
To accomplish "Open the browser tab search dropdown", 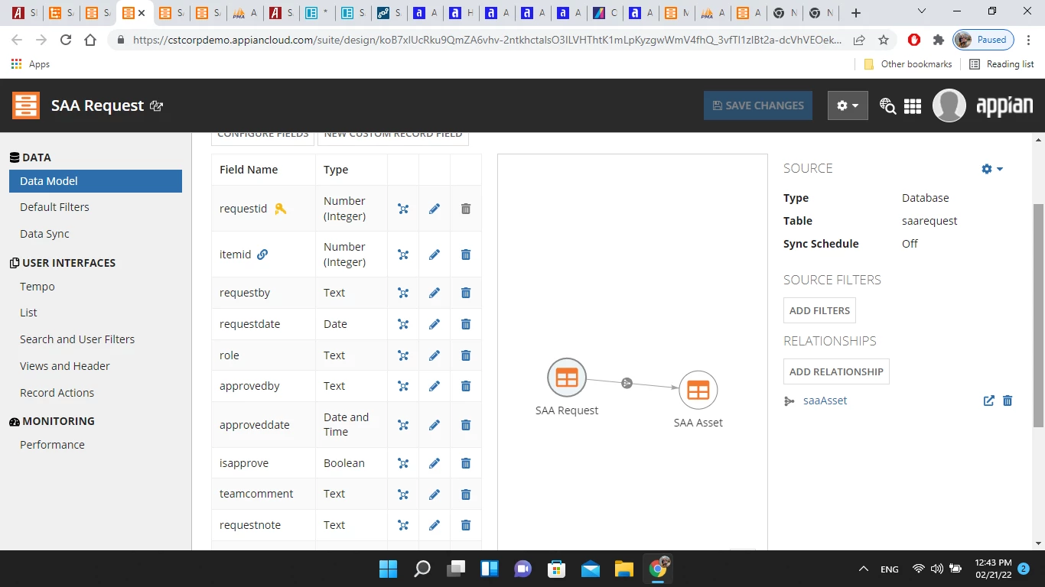I will (x=922, y=12).
